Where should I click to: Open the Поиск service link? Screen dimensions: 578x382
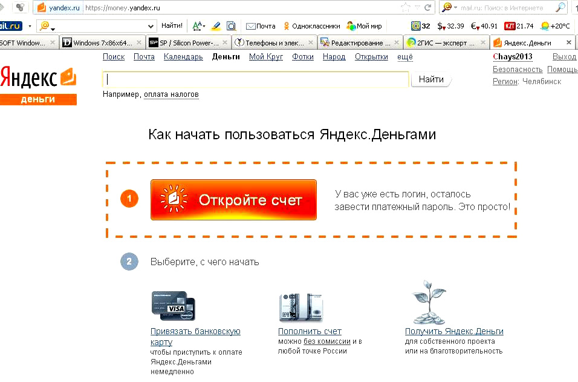114,57
